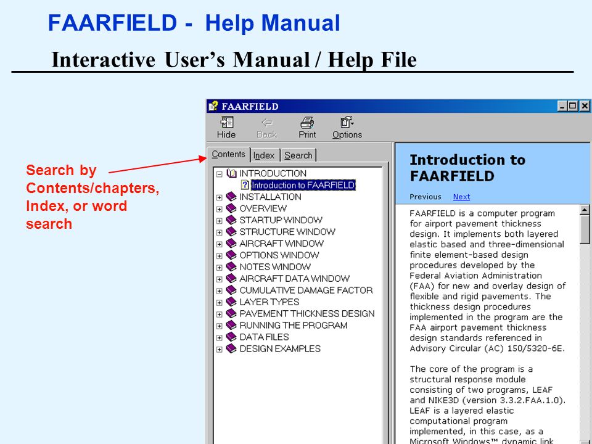
Task: Expand the CUMULATIVE DAMAGE FACTOR chapter
Action: tap(220, 291)
